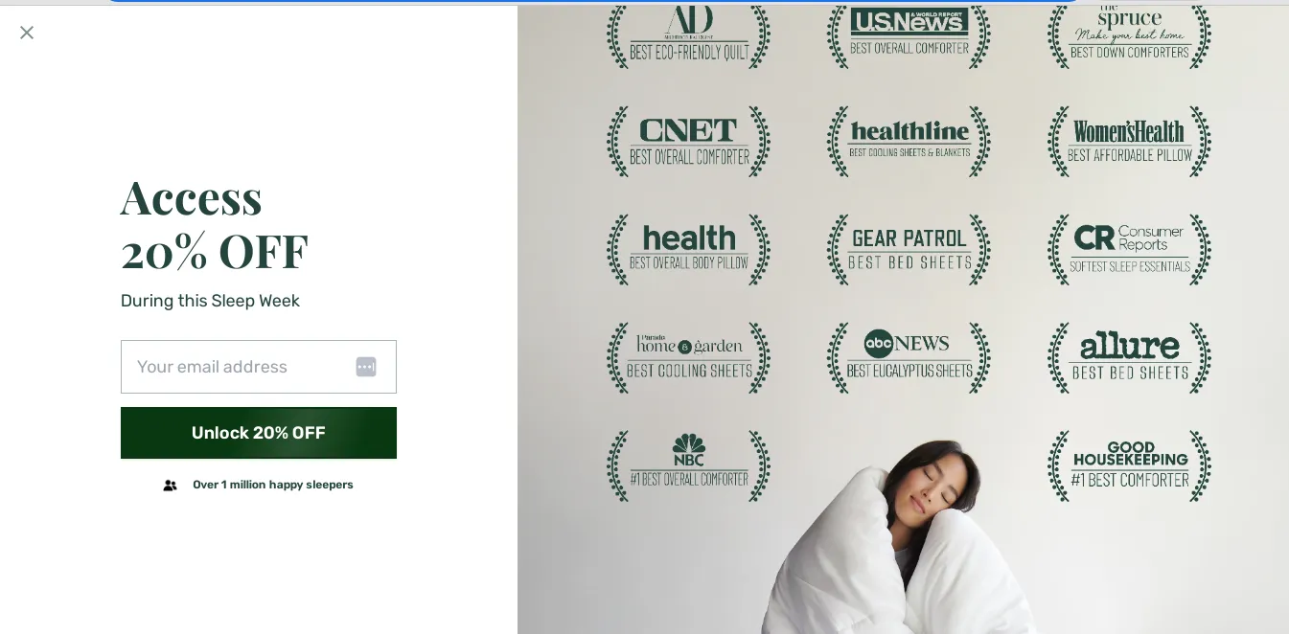This screenshot has height=634, width=1289.
Task: Click the 'Access 20% OFF' heading
Action: (215, 224)
